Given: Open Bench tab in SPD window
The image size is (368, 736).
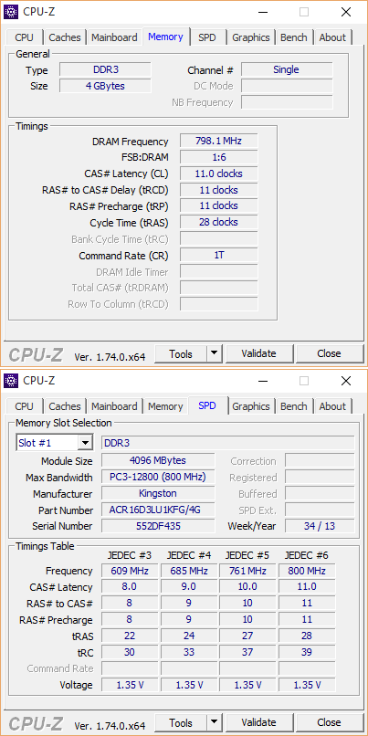Looking at the screenshot, I should [294, 406].
